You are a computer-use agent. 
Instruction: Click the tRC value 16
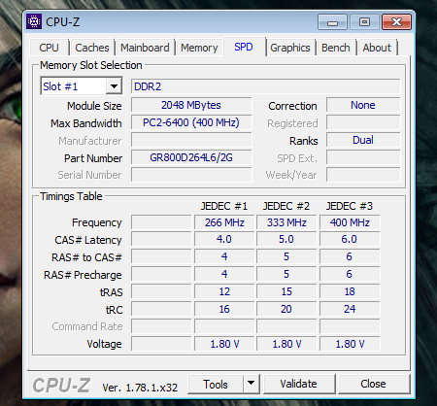(224, 309)
